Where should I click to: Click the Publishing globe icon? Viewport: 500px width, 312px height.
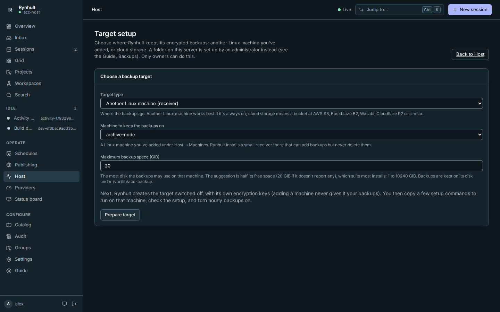(x=9, y=165)
